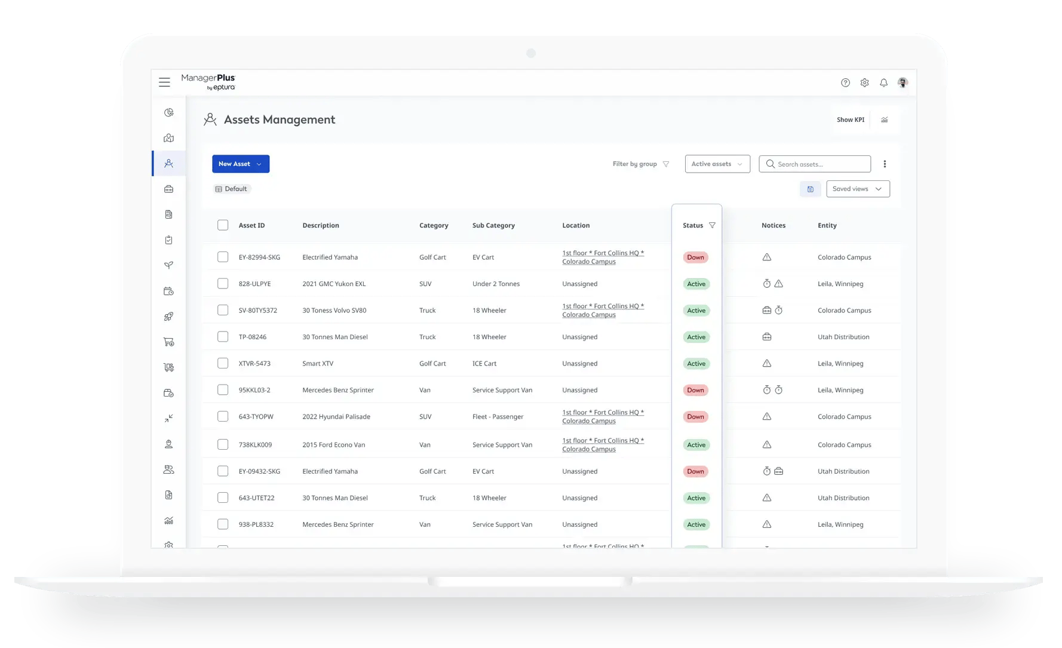This screenshot has width=1062, height=648.
Task: Check the EY-82994-SKG row checkbox
Action: (x=223, y=257)
